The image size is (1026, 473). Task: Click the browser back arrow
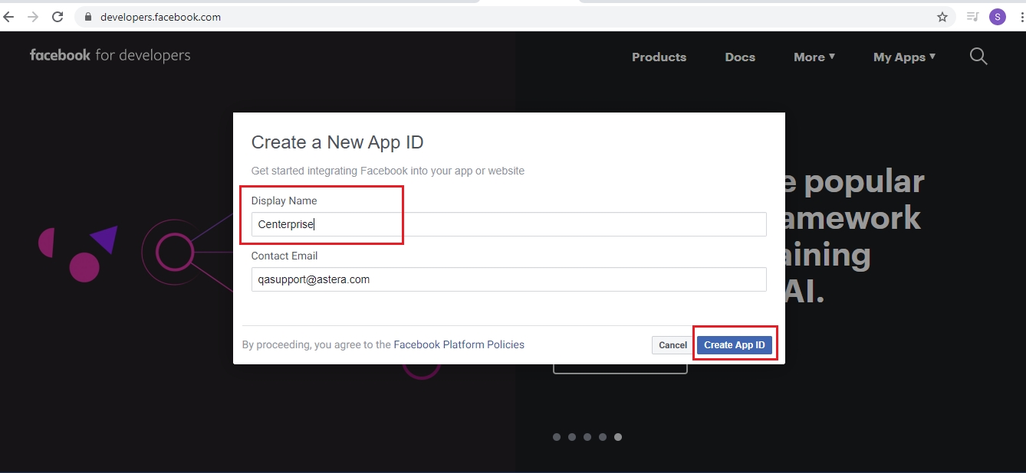(x=9, y=17)
